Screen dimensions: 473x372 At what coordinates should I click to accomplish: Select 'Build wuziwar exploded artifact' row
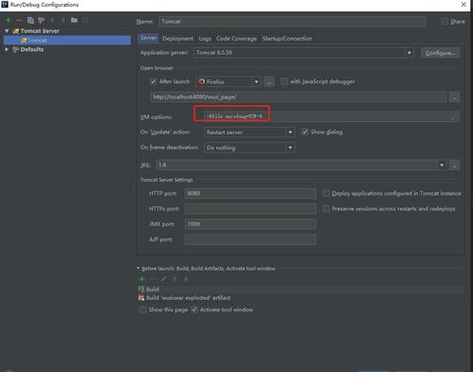300,297
